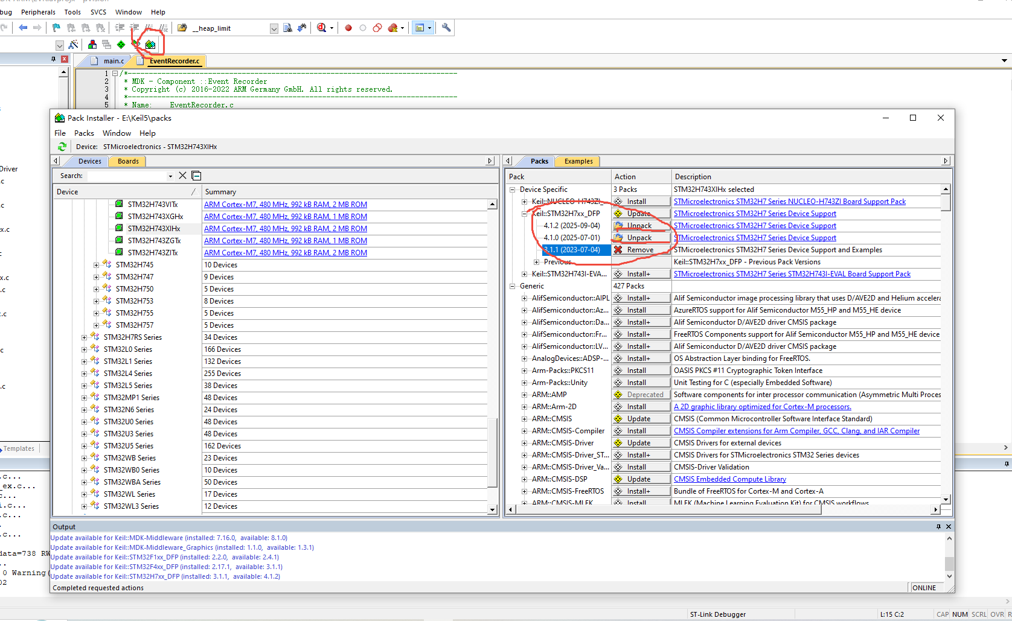The width and height of the screenshot is (1012, 621).
Task: Open the debug session dropdown arrow
Action: tap(331, 28)
